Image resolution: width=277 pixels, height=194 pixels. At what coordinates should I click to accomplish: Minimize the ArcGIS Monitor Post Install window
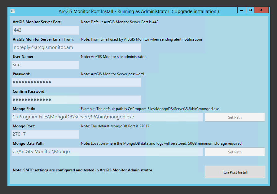(x=242, y=10)
